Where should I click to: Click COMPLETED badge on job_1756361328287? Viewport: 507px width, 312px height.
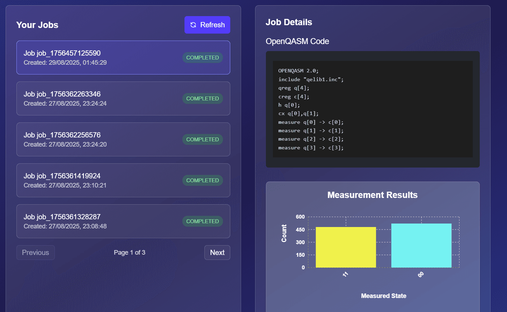click(x=203, y=221)
